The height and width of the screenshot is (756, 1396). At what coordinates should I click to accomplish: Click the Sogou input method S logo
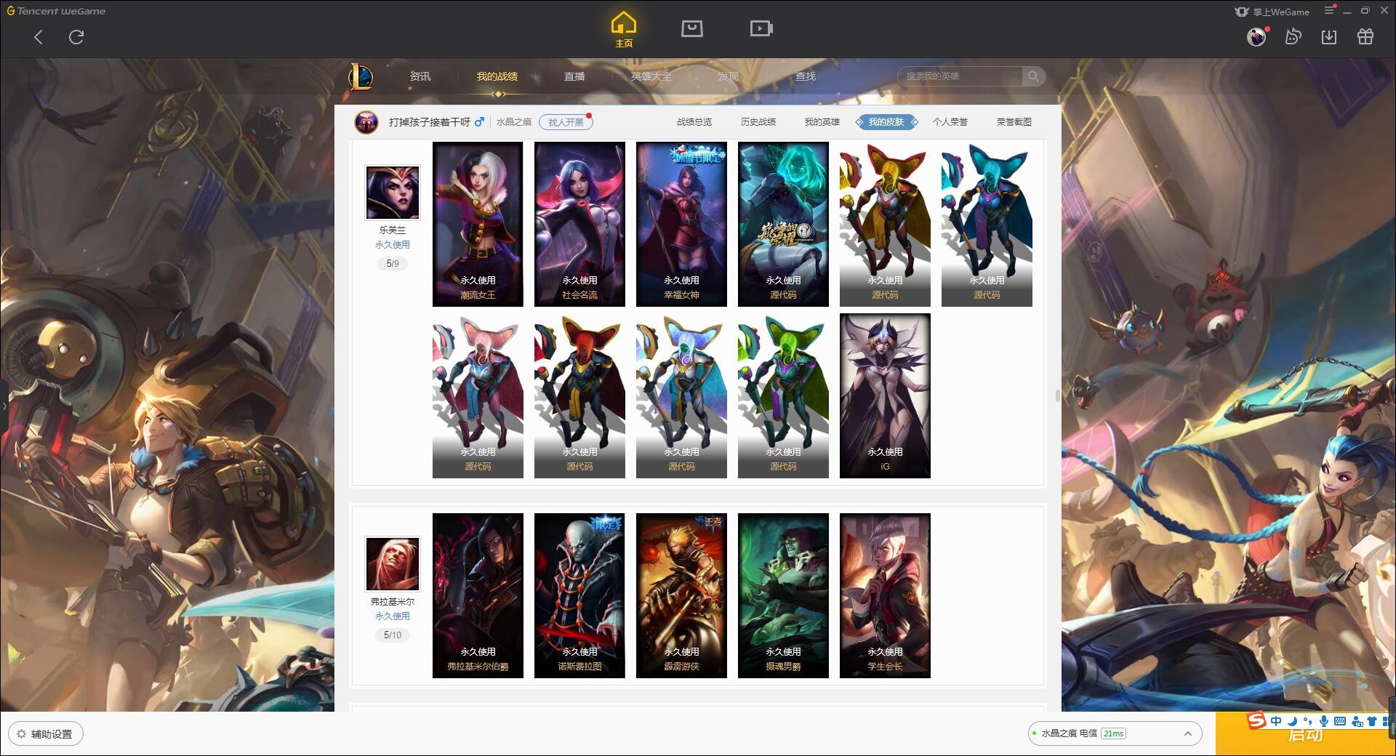point(1257,720)
